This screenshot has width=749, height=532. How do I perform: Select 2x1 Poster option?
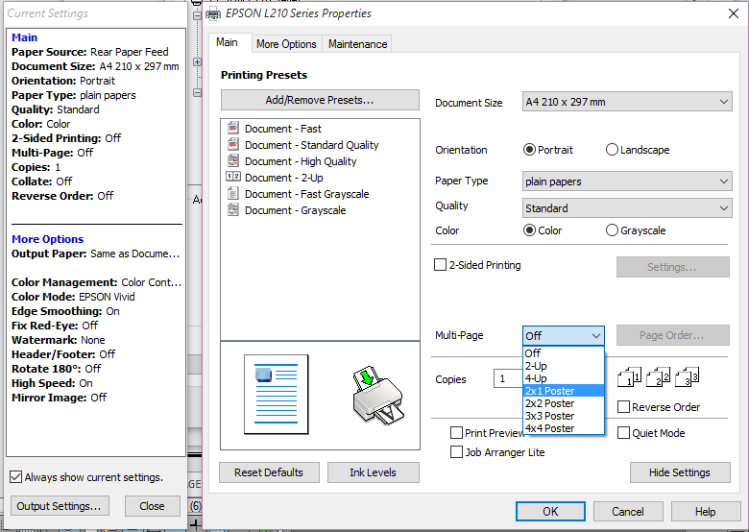564,391
